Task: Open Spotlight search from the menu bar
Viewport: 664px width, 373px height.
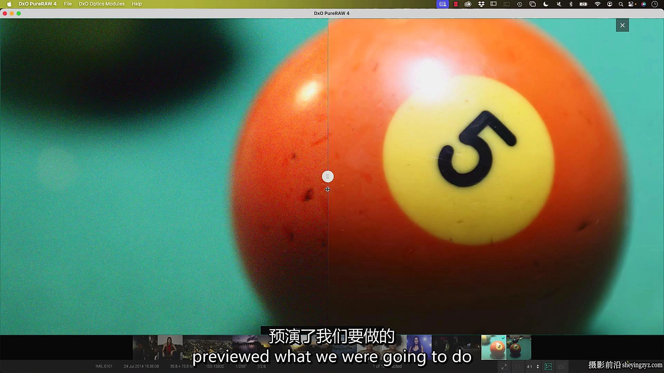Action: coord(621,4)
